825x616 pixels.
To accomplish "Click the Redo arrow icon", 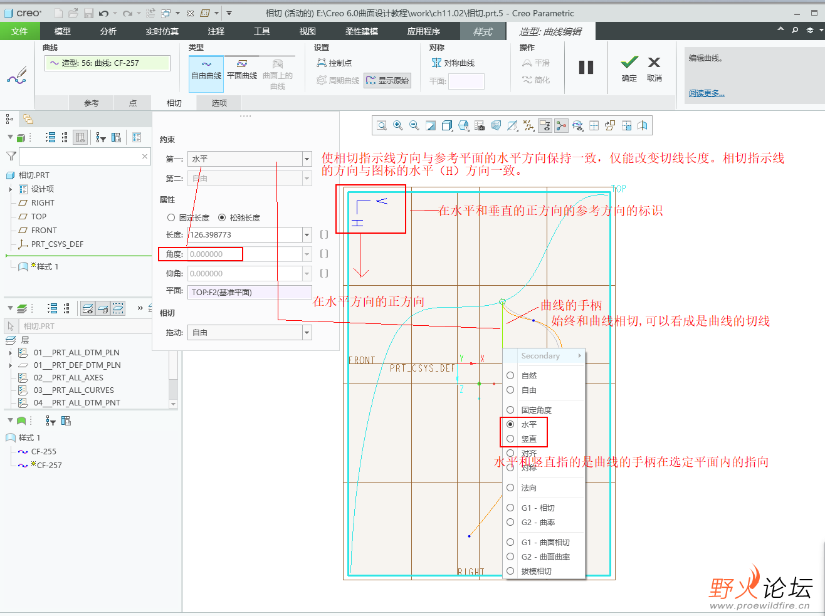I will point(127,13).
